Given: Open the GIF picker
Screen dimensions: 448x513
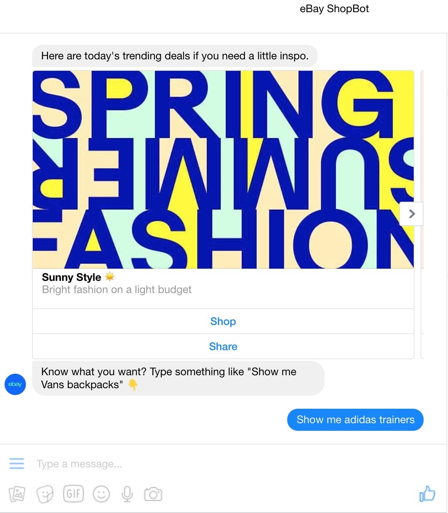Looking at the screenshot, I should 73,494.
